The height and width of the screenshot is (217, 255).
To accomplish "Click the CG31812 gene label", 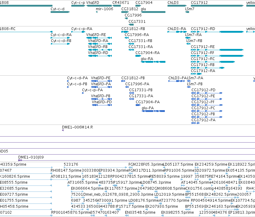I will [130, 9].
